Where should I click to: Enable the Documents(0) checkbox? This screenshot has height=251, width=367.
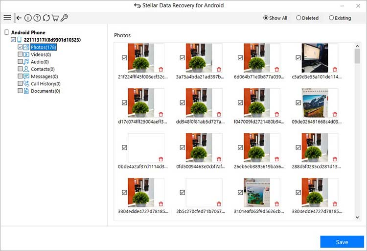[x=20, y=91]
